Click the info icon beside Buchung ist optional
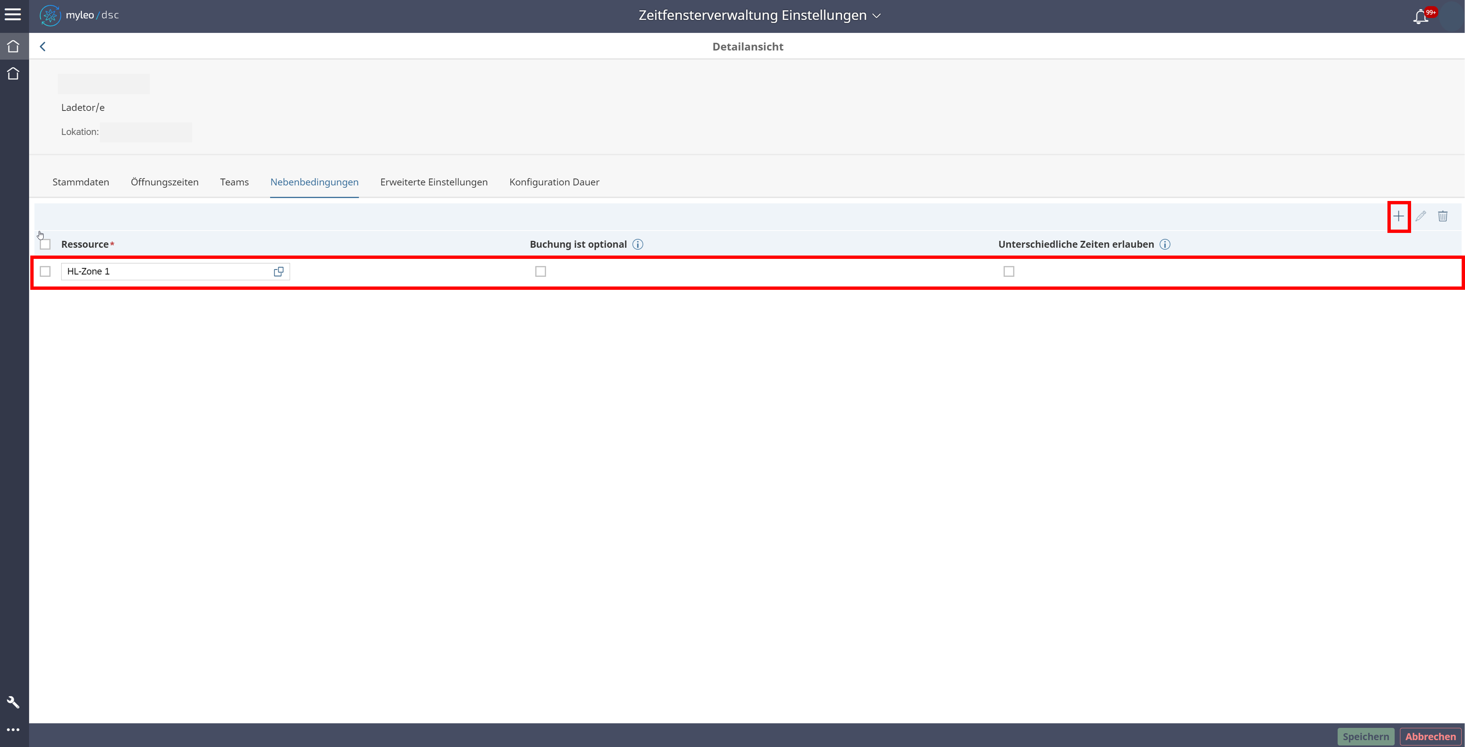Image resolution: width=1465 pixels, height=747 pixels. click(637, 245)
